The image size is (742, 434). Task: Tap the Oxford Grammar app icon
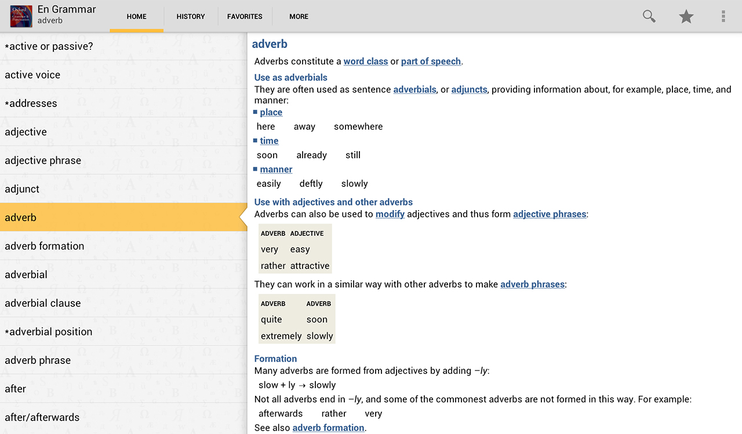(x=21, y=16)
